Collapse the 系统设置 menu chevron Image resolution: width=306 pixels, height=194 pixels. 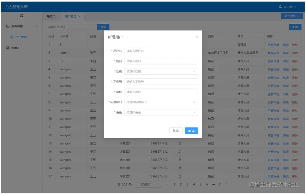(x=37, y=26)
